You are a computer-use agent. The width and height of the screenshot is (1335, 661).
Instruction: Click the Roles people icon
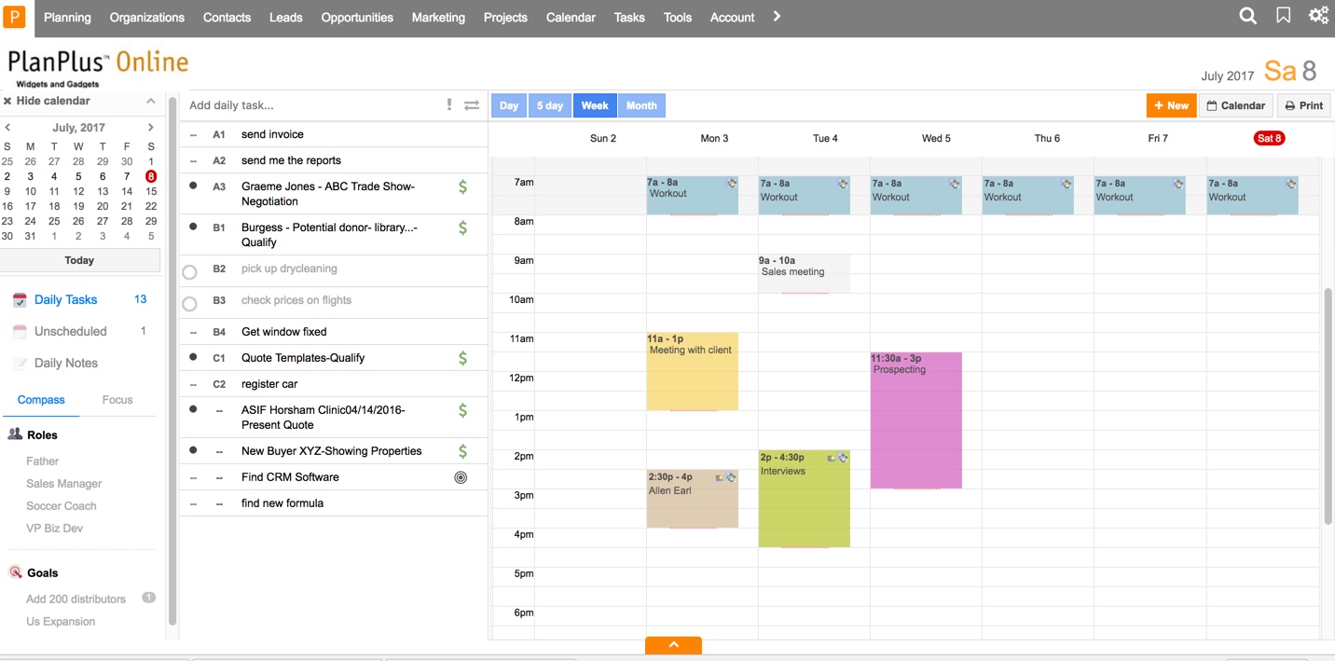tap(15, 434)
